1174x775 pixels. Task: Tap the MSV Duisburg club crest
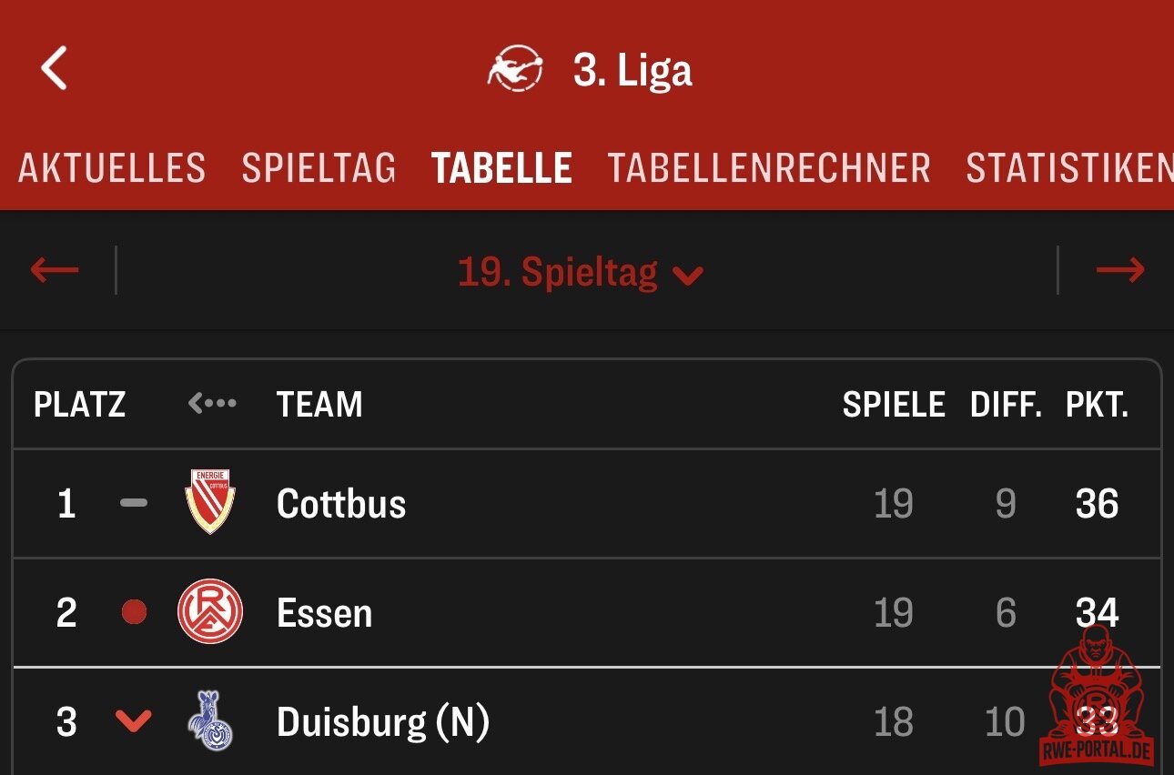click(210, 721)
